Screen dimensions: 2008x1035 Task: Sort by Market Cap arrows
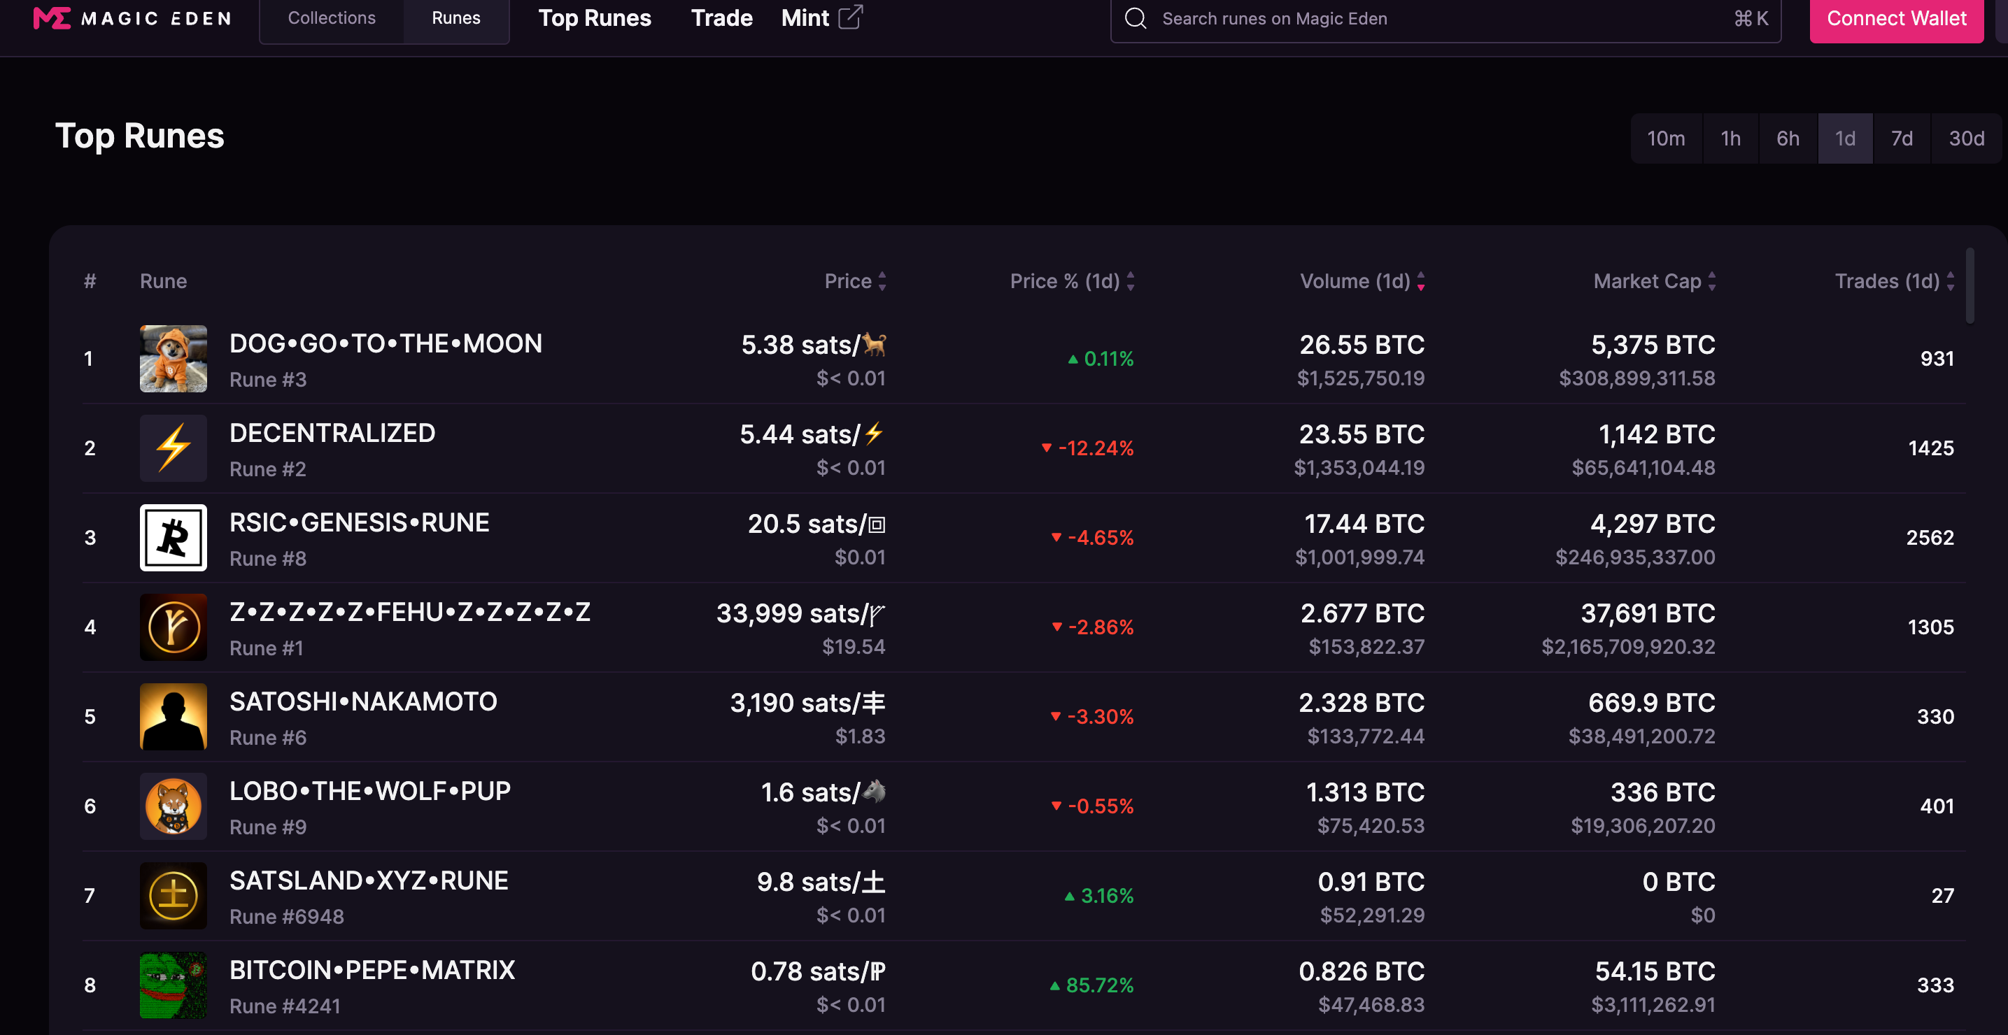[x=1712, y=281]
